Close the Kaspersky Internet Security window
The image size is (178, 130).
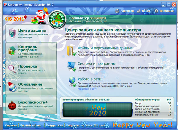[174, 4]
